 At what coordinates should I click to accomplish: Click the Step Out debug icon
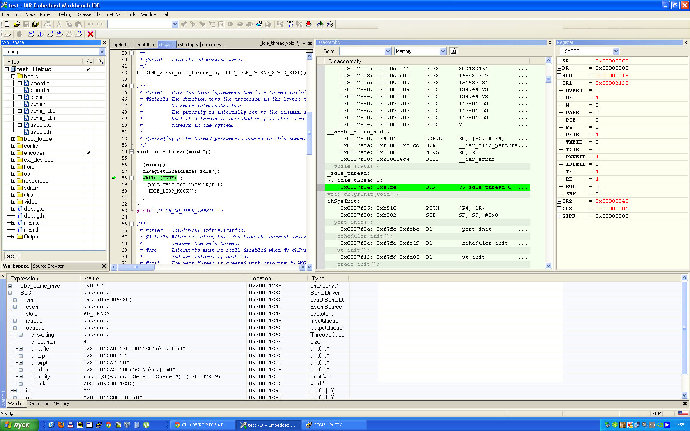50,34
